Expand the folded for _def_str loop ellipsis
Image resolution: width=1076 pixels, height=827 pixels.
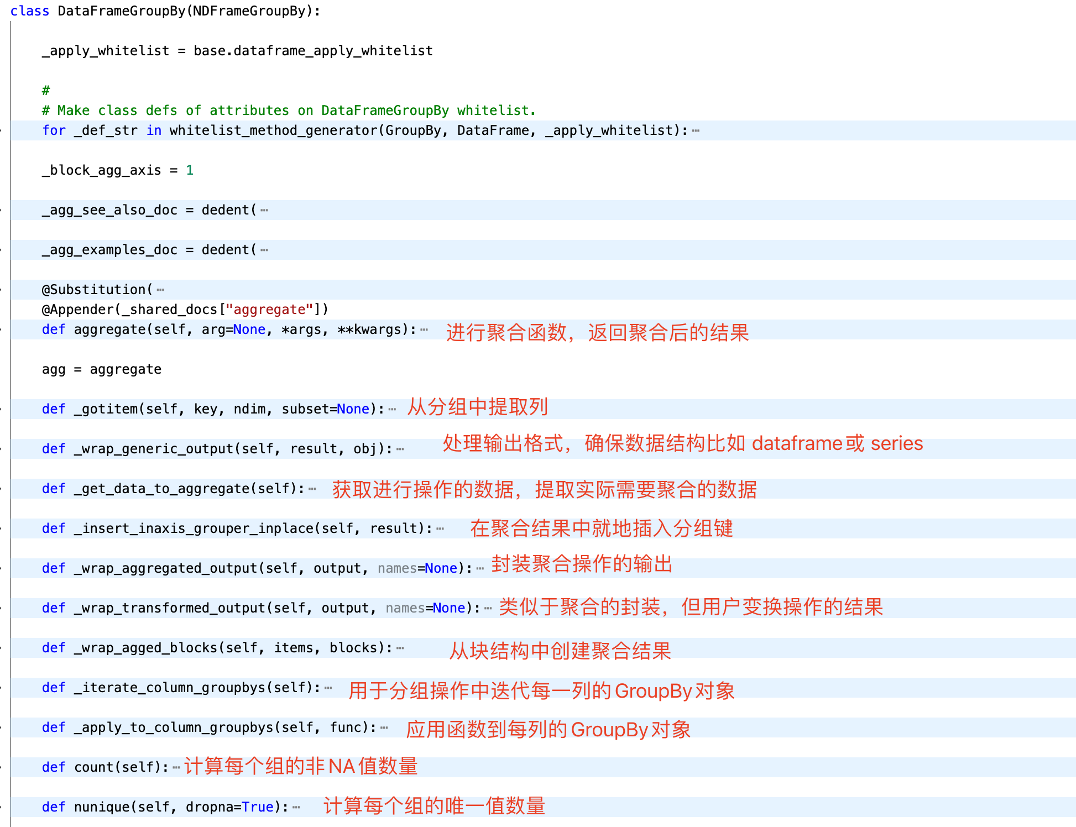point(696,131)
